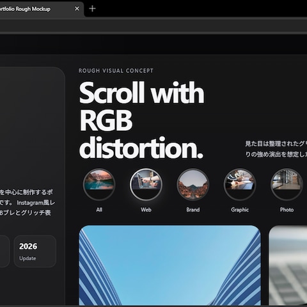Image resolution: width=307 pixels, height=307 pixels.
Task: Click the browser address bar
Action: click(x=153, y=26)
